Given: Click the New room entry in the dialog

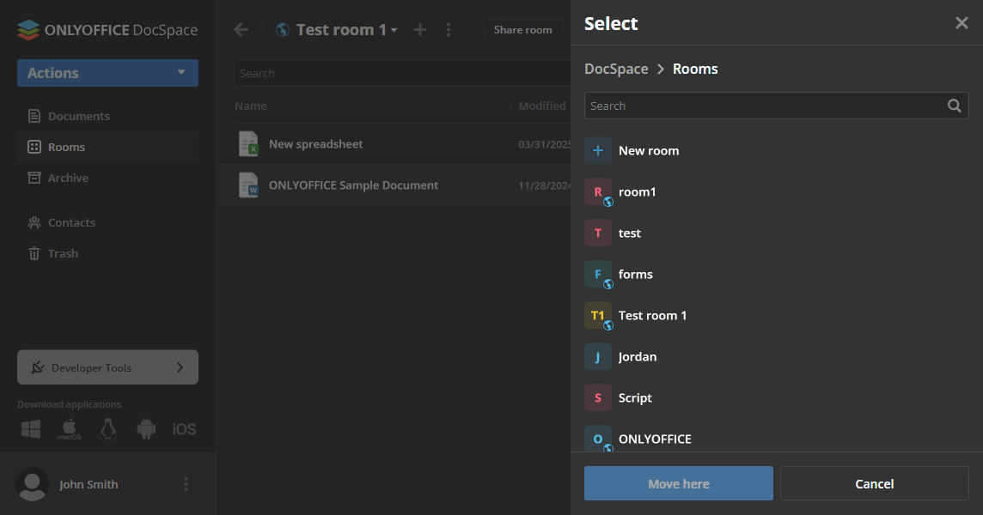Looking at the screenshot, I should click(650, 150).
